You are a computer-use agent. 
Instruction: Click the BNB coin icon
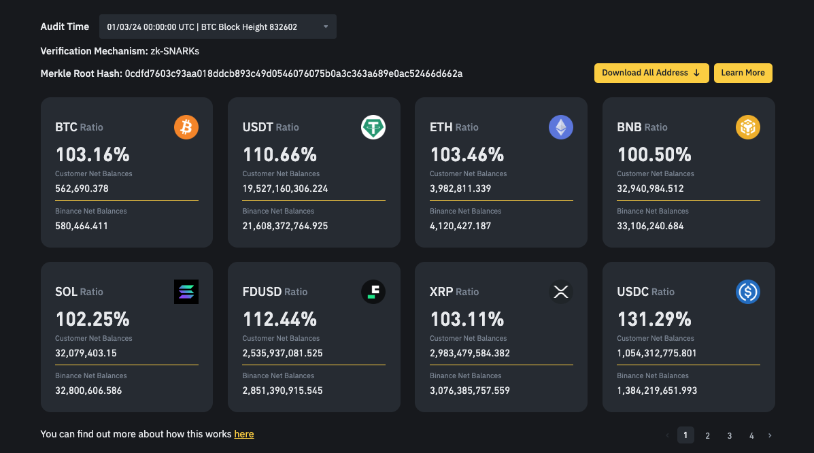(748, 127)
